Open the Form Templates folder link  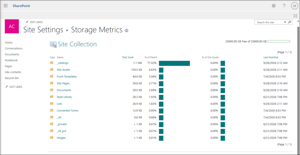click(x=67, y=76)
